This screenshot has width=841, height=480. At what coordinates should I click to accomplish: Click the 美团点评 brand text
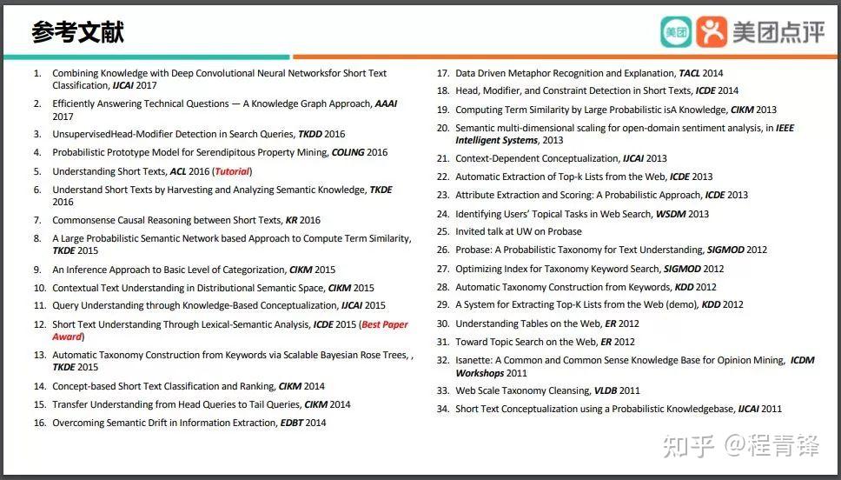pyautogui.click(x=778, y=32)
